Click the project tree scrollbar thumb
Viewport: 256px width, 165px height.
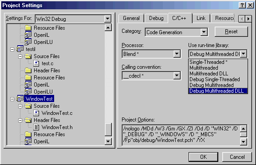108,129
